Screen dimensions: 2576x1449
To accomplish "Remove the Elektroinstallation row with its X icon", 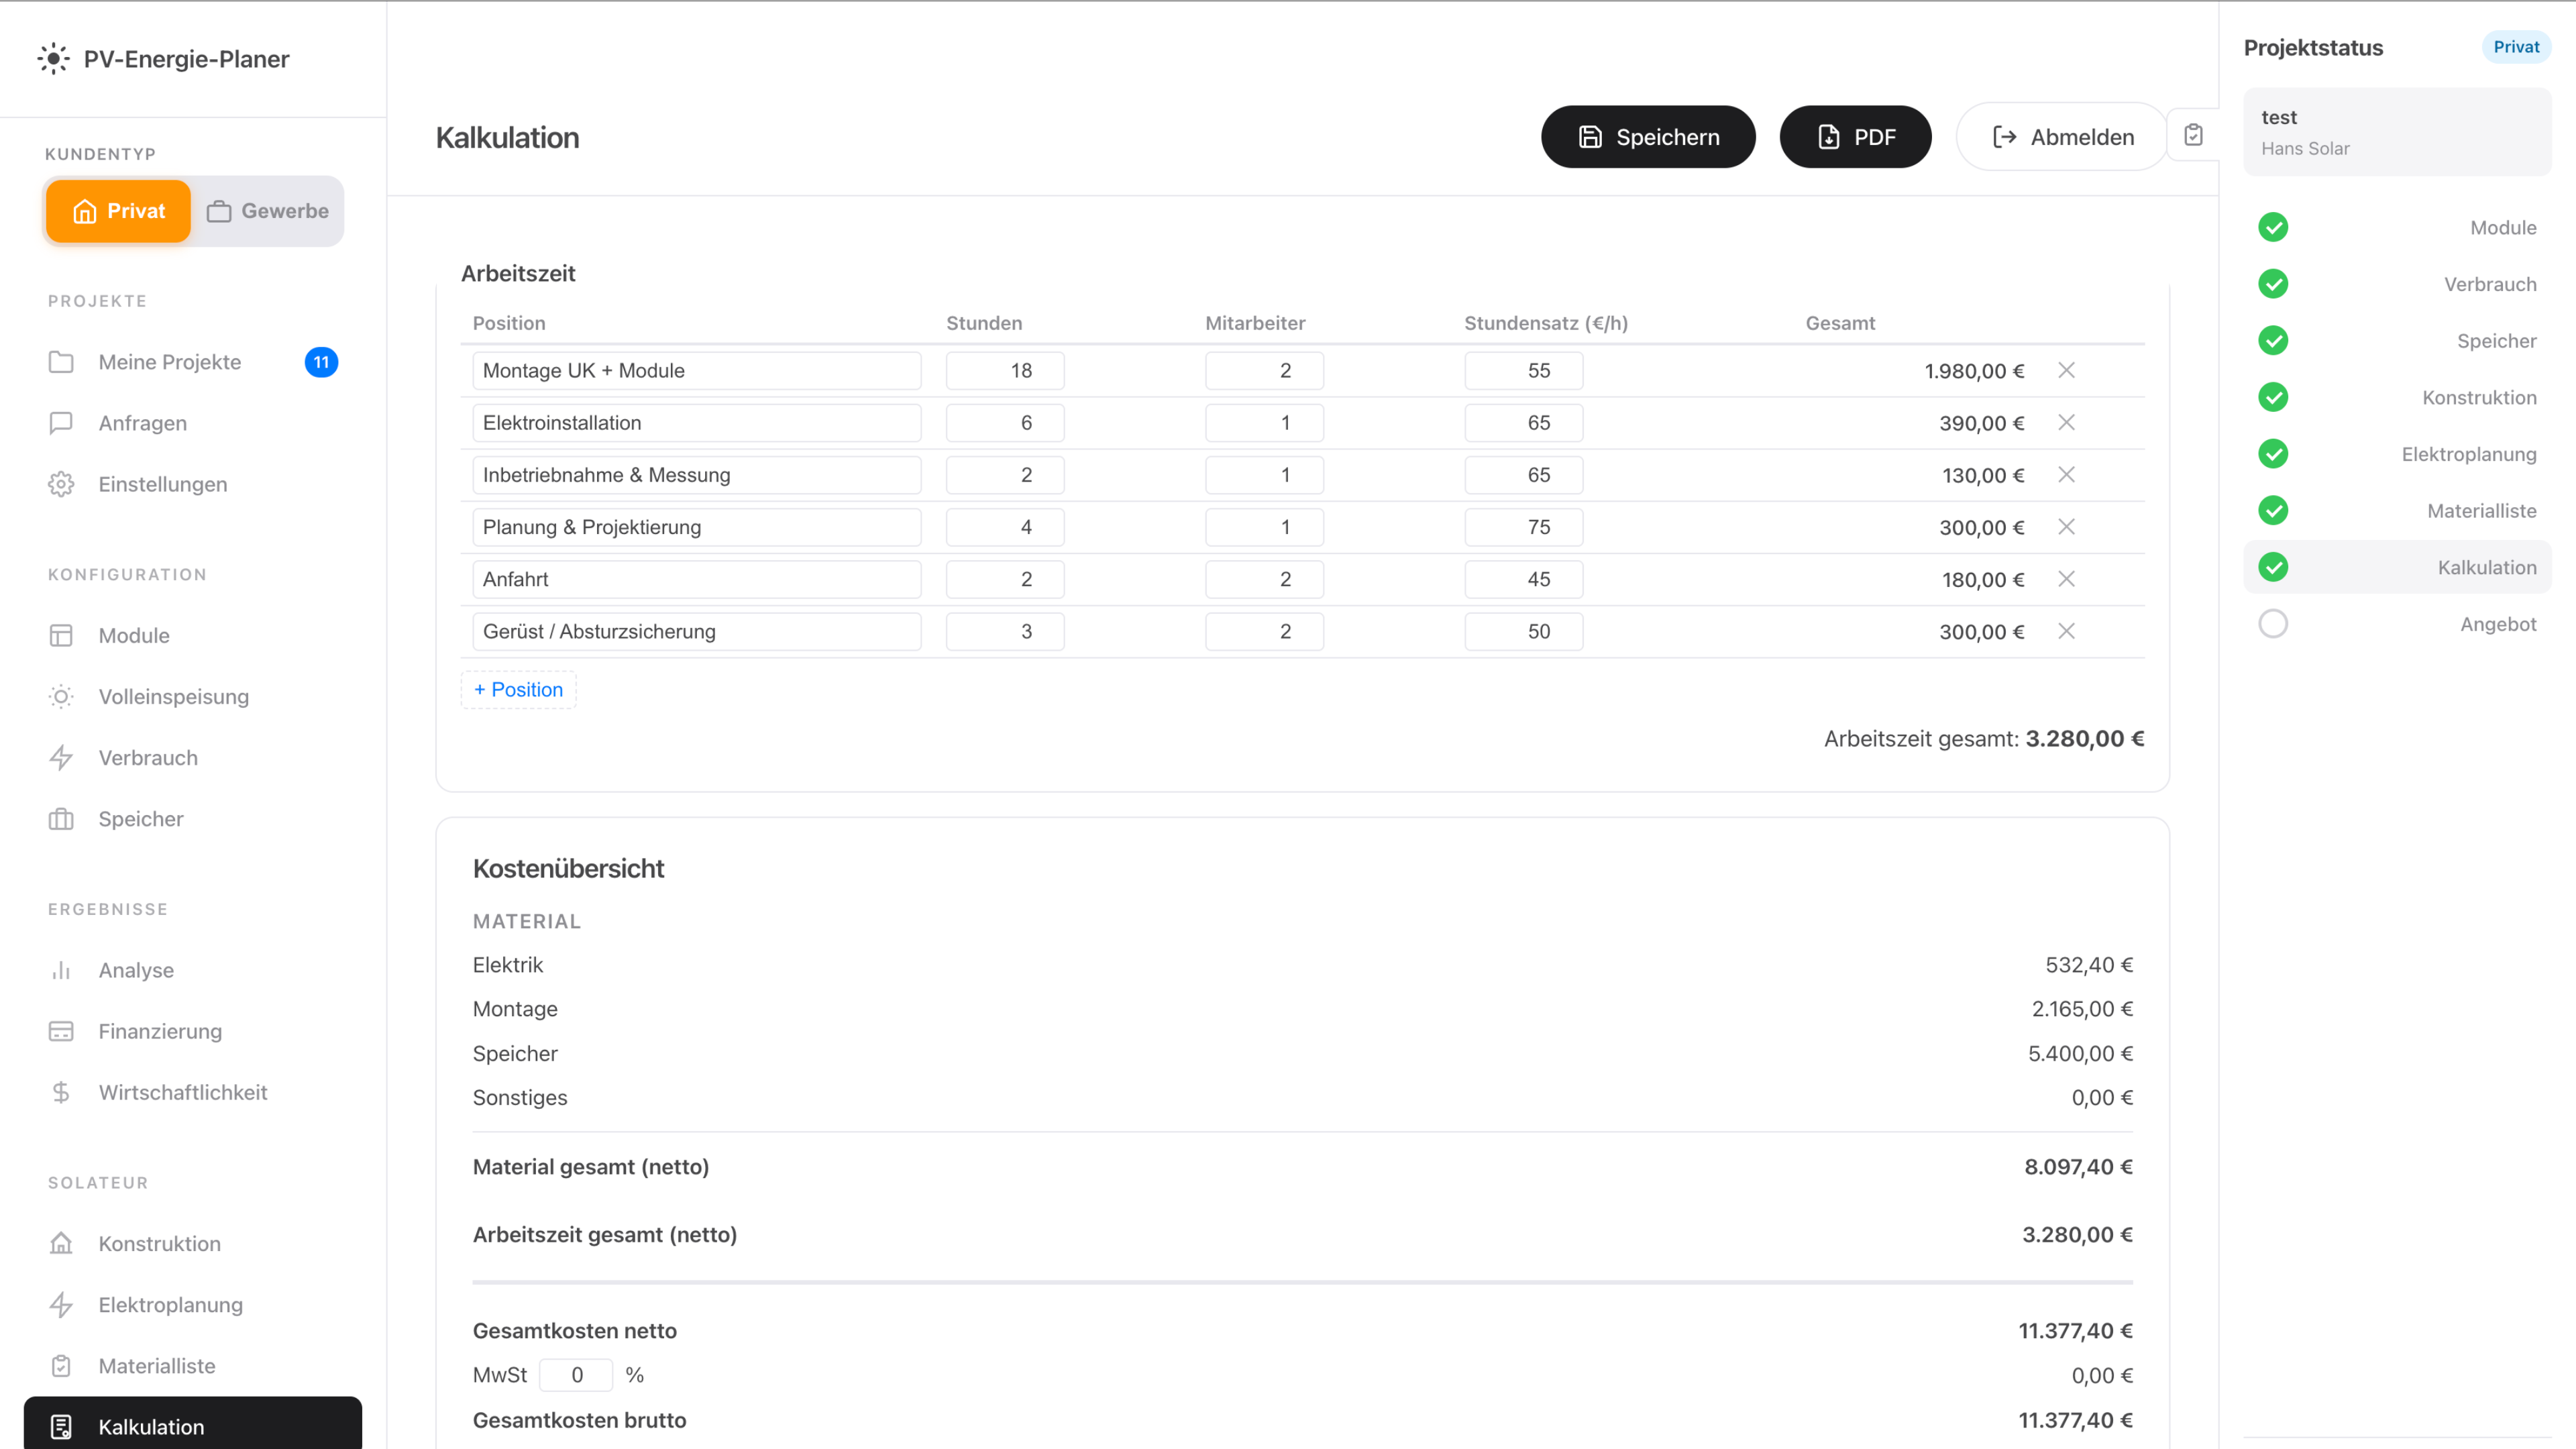I will [x=2066, y=423].
